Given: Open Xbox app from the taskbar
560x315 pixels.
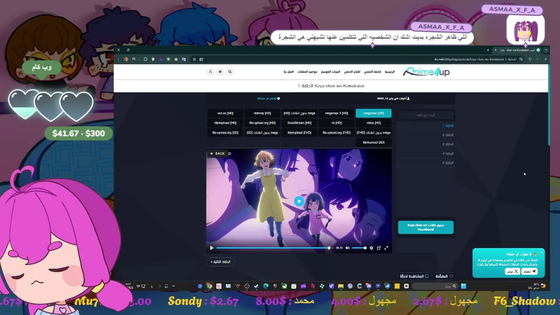Looking at the screenshot, I should click(283, 286).
